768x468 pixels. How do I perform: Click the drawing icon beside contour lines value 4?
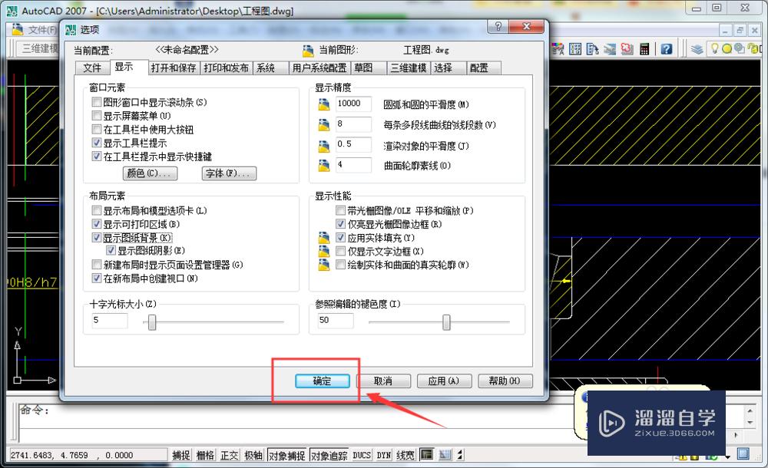(x=324, y=166)
